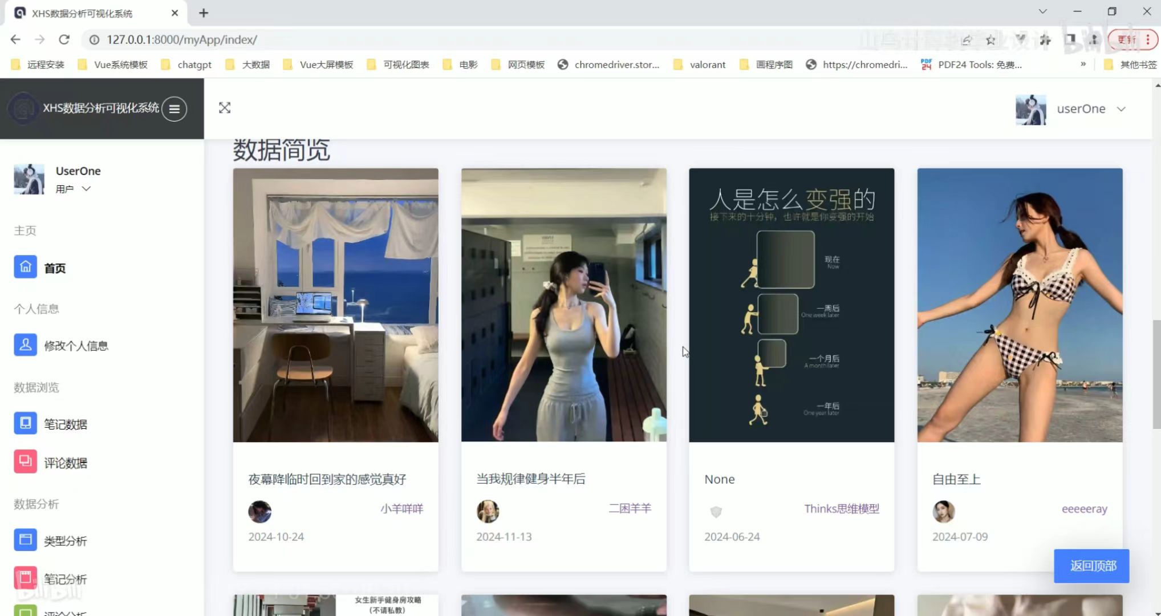Click the 返回顶部 button

point(1091,566)
